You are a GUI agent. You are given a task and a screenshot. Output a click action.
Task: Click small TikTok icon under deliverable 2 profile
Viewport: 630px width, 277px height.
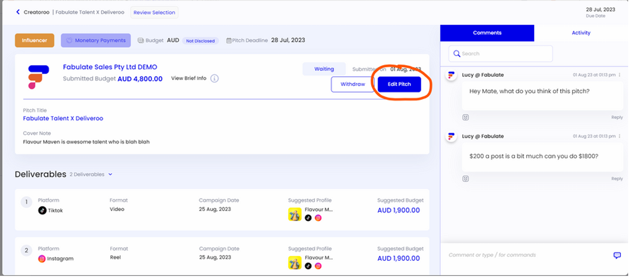click(308, 266)
